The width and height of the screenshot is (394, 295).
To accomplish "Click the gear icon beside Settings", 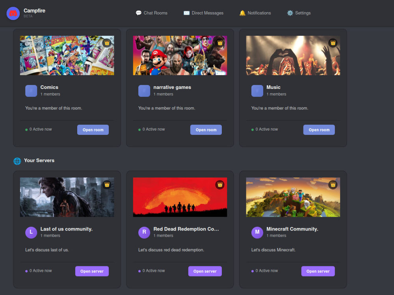I will click(x=290, y=13).
